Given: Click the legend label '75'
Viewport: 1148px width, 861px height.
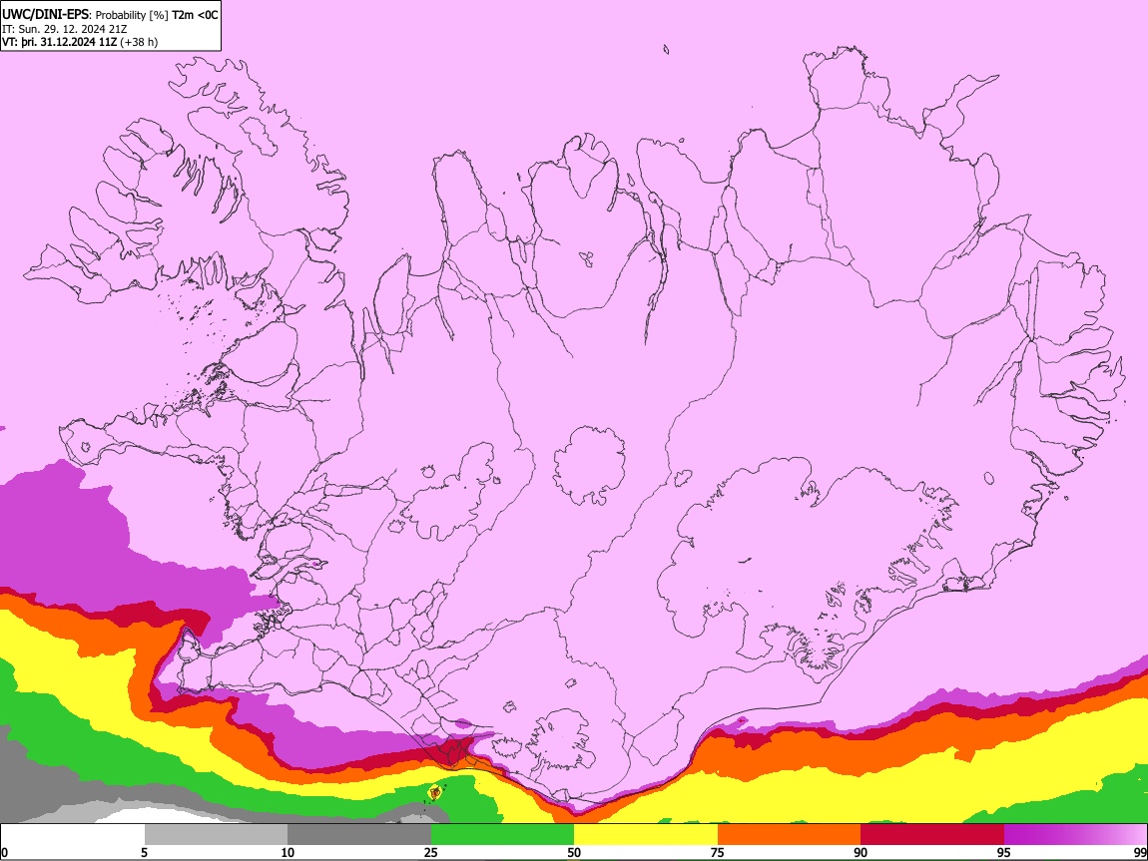Looking at the screenshot, I should 718,853.
